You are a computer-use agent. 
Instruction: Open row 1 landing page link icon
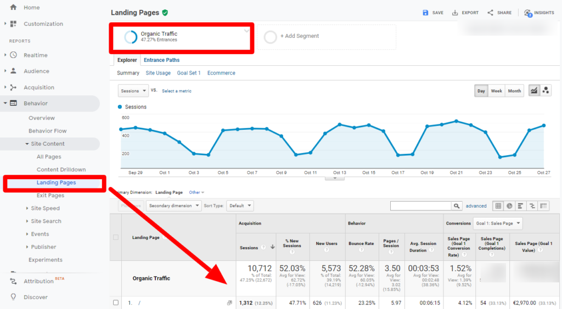(x=230, y=302)
